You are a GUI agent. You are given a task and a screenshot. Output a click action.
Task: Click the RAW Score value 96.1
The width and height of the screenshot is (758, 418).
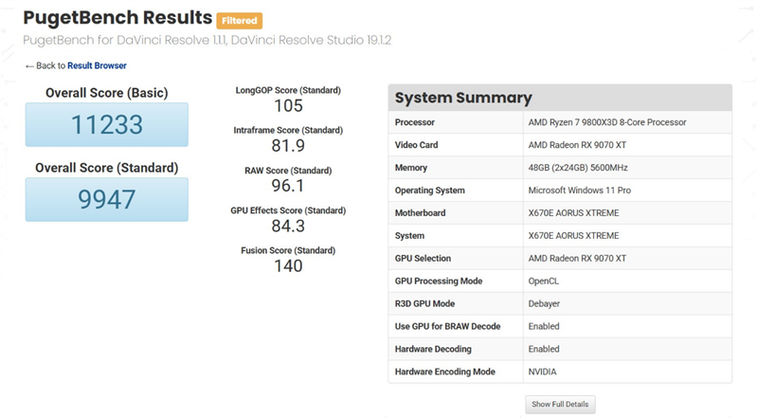tap(288, 186)
